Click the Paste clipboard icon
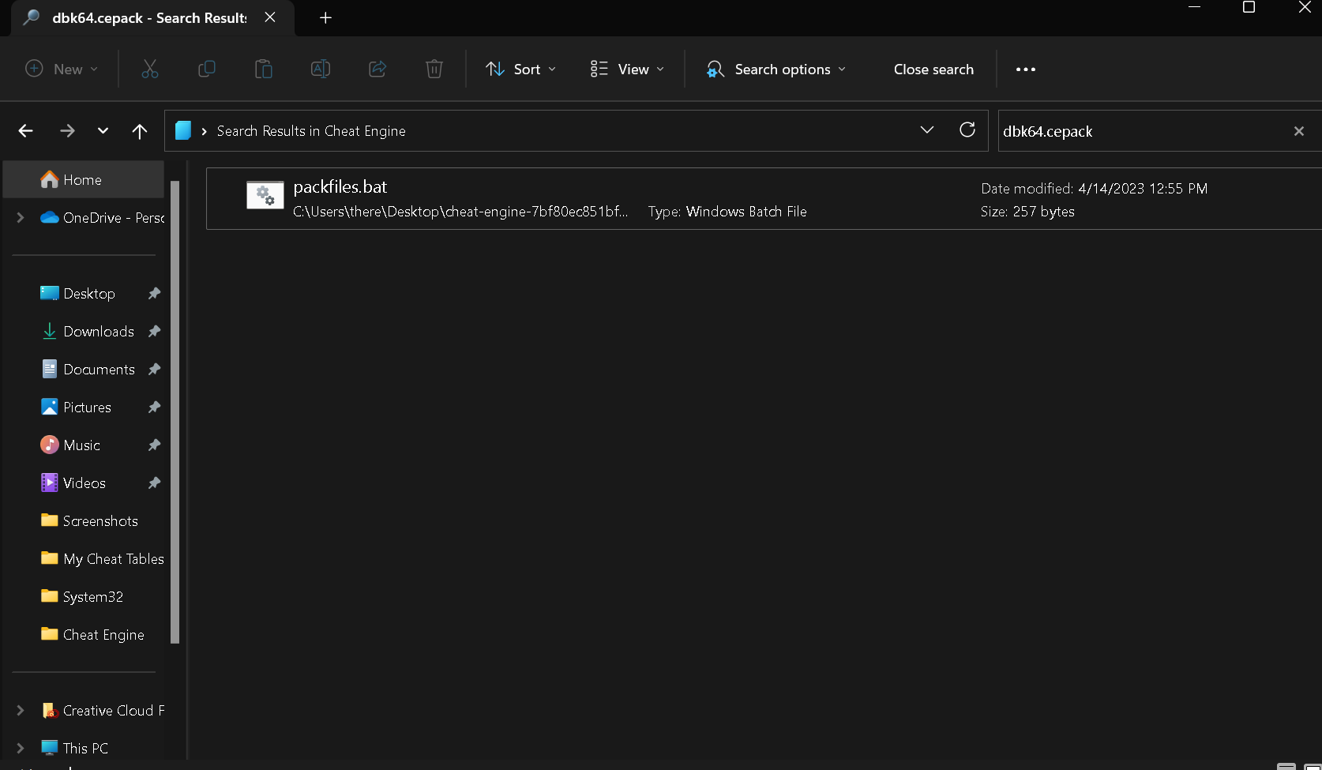The width and height of the screenshot is (1322, 770). (x=264, y=69)
